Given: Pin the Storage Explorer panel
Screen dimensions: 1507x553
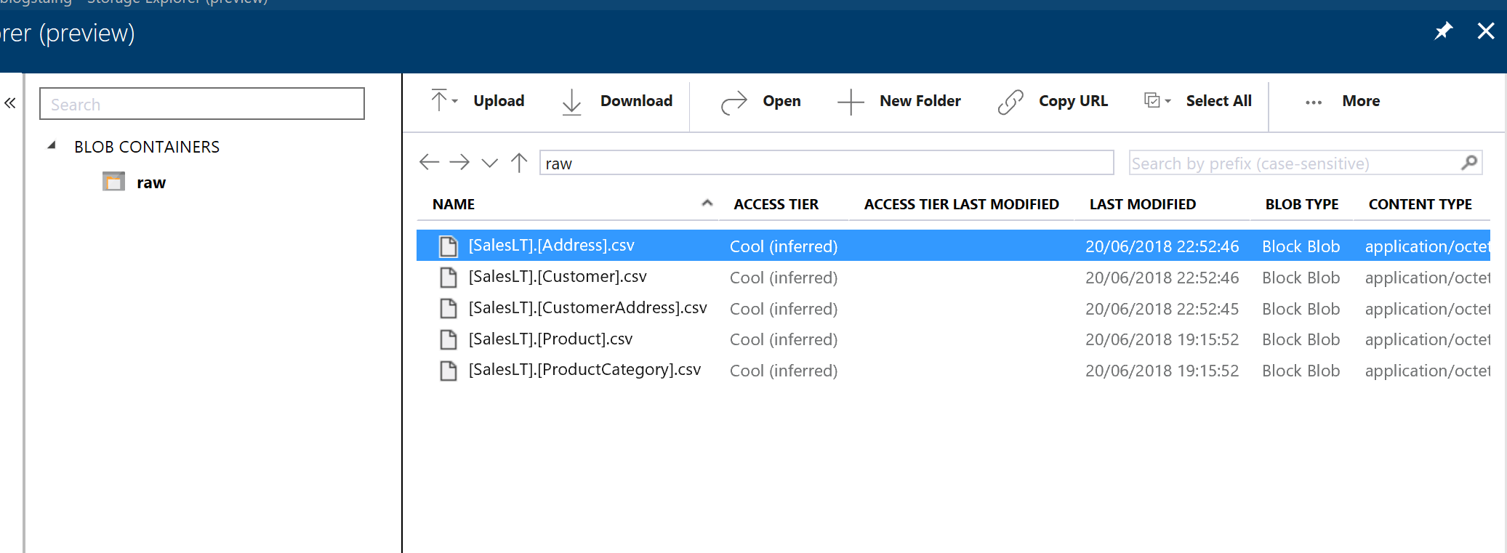Looking at the screenshot, I should click(1443, 31).
